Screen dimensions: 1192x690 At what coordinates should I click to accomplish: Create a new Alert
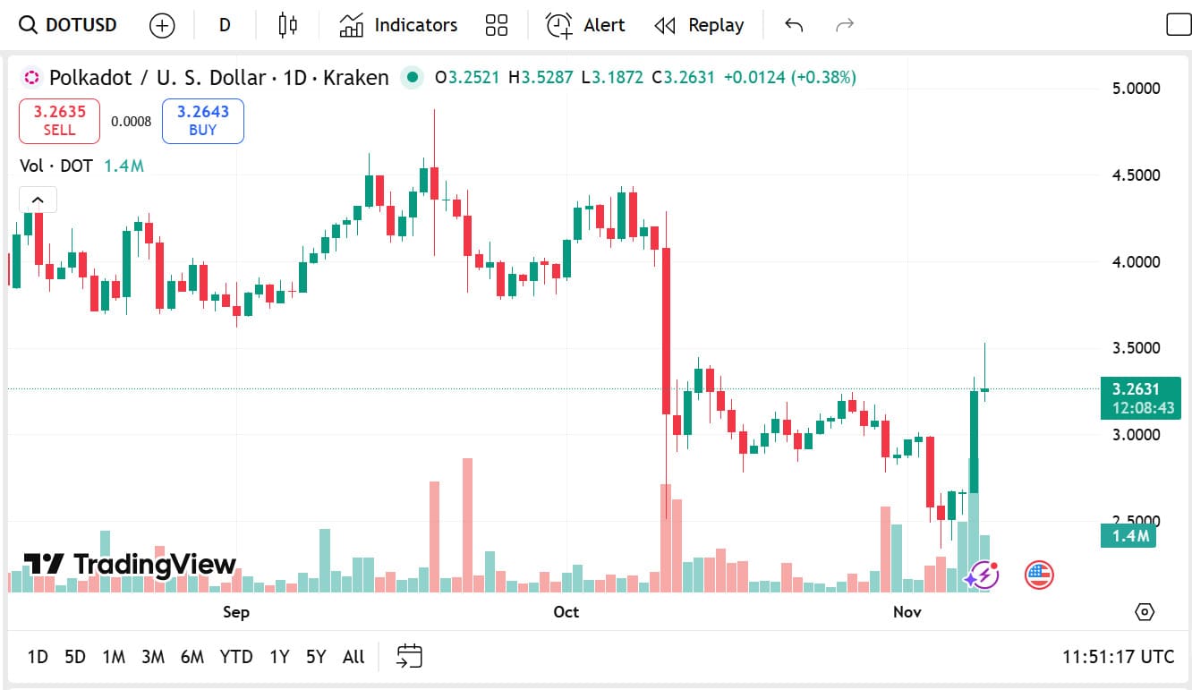coord(586,25)
